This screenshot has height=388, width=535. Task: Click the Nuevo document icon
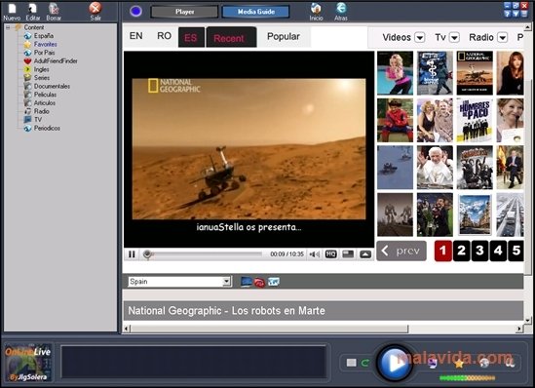[x=13, y=8]
